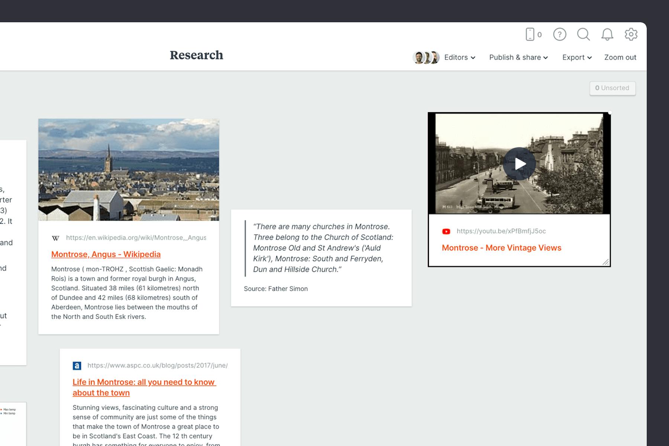Viewport: 669px width, 446px height.
Task: Open the Export dropdown
Action: [576, 58]
